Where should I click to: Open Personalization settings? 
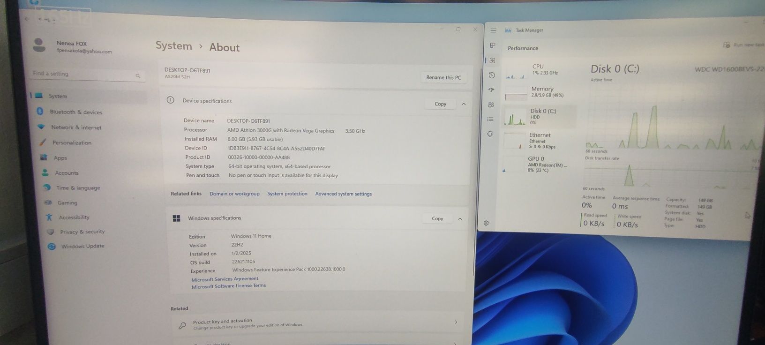click(x=71, y=142)
